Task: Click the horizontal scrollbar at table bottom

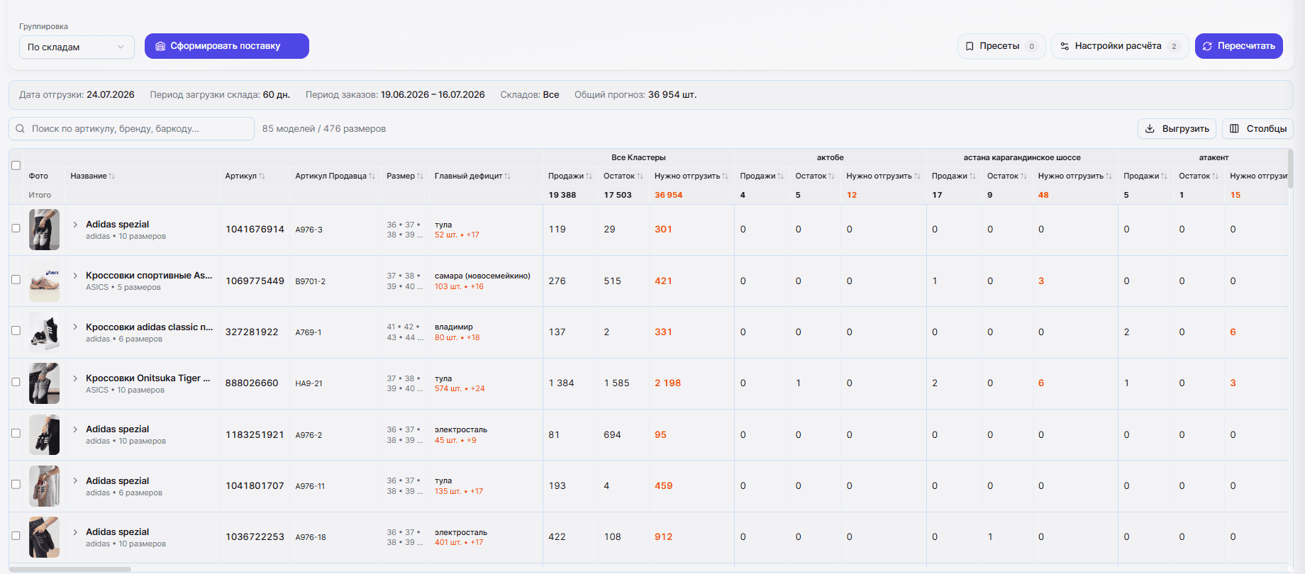Action: (70, 569)
